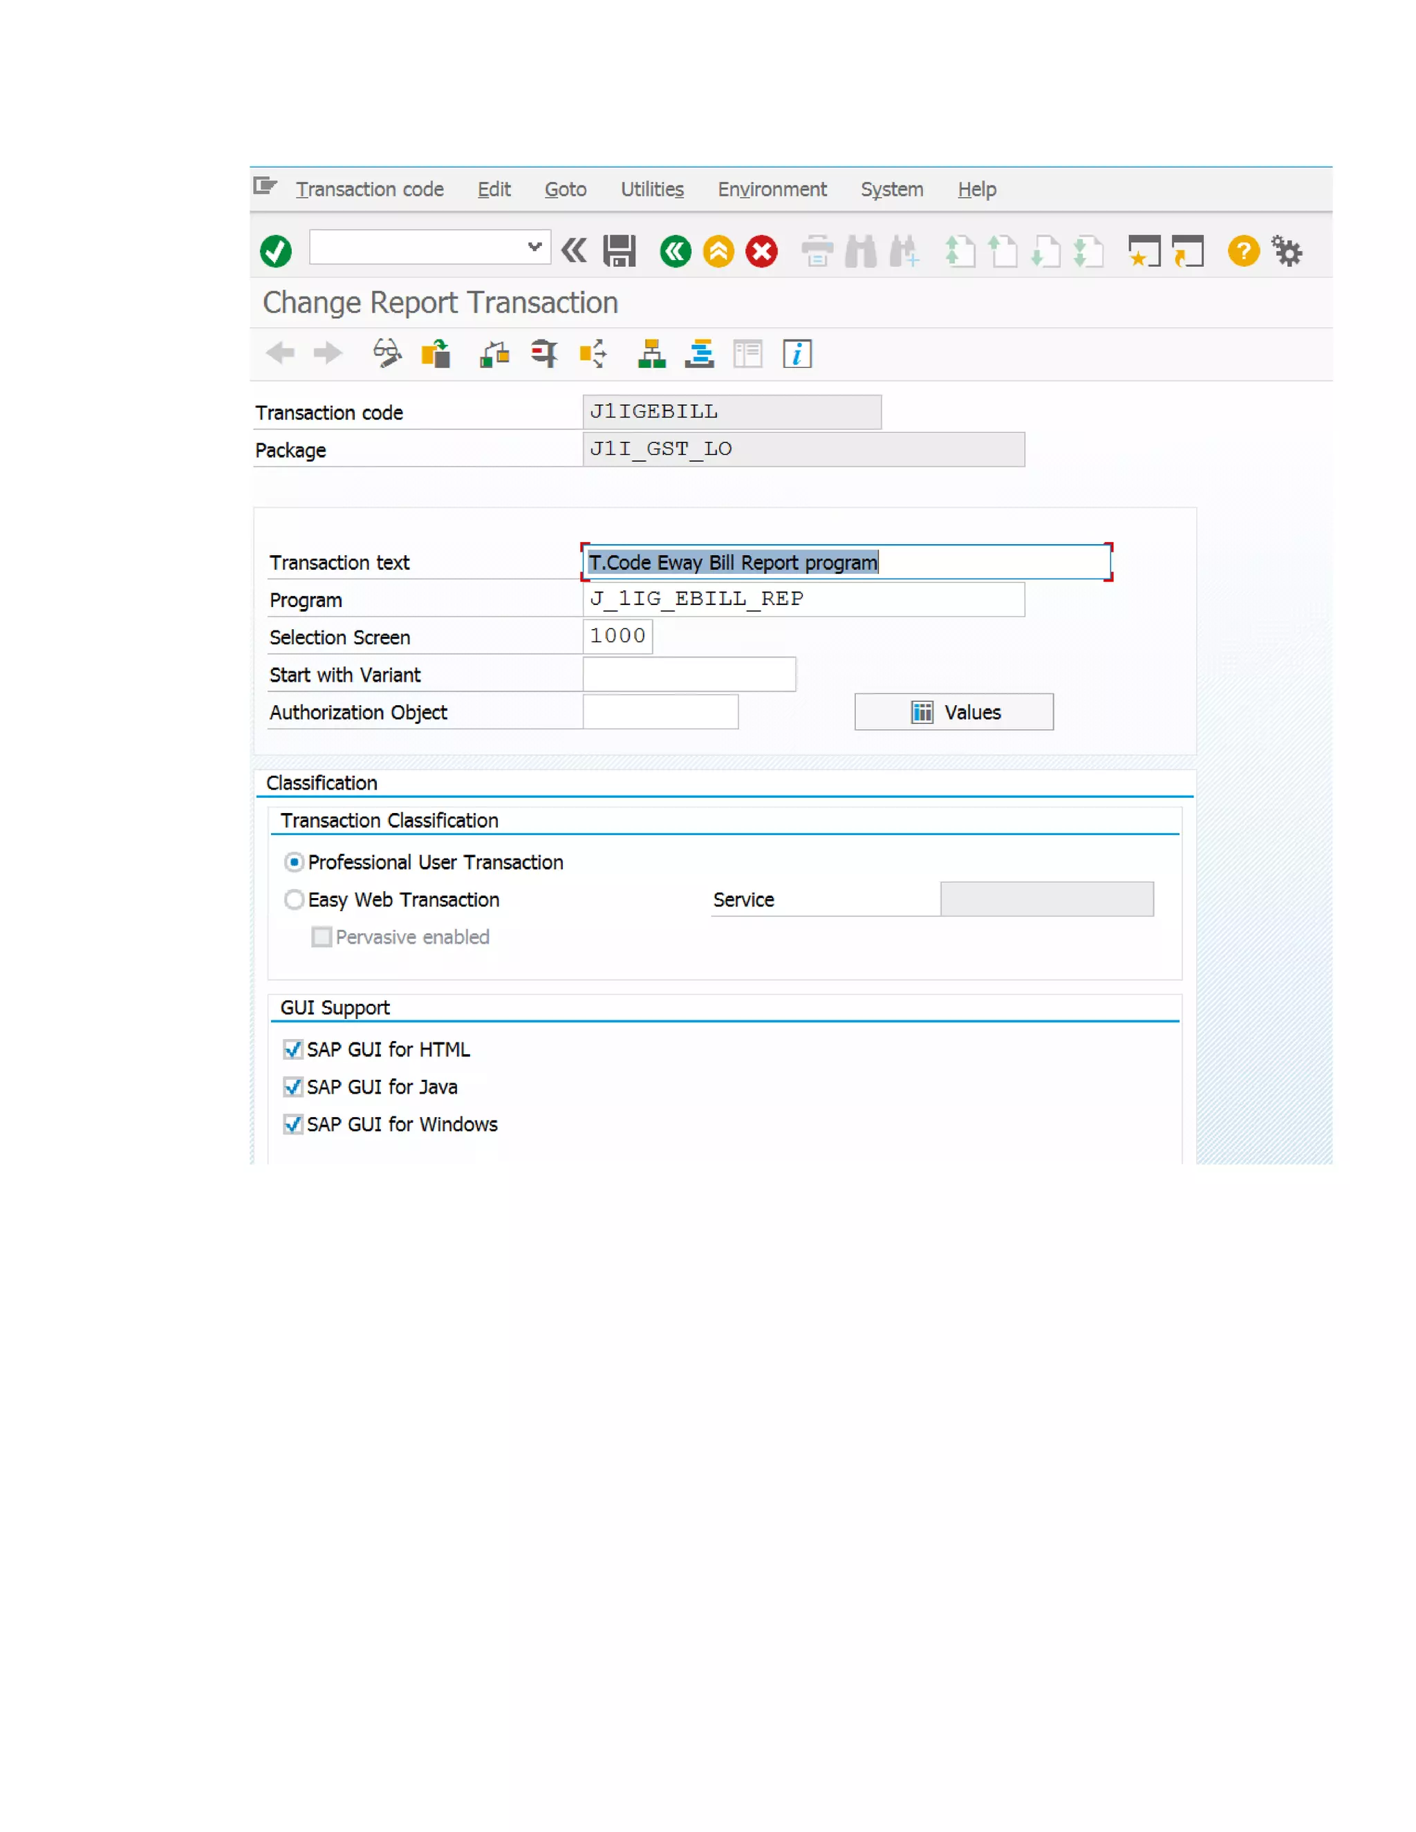Image resolution: width=1416 pixels, height=1832 pixels.
Task: Go to Previous Page icon
Action: (1003, 251)
